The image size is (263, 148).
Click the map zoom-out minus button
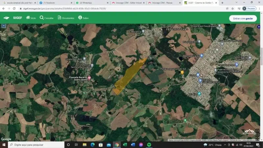coord(4,25)
